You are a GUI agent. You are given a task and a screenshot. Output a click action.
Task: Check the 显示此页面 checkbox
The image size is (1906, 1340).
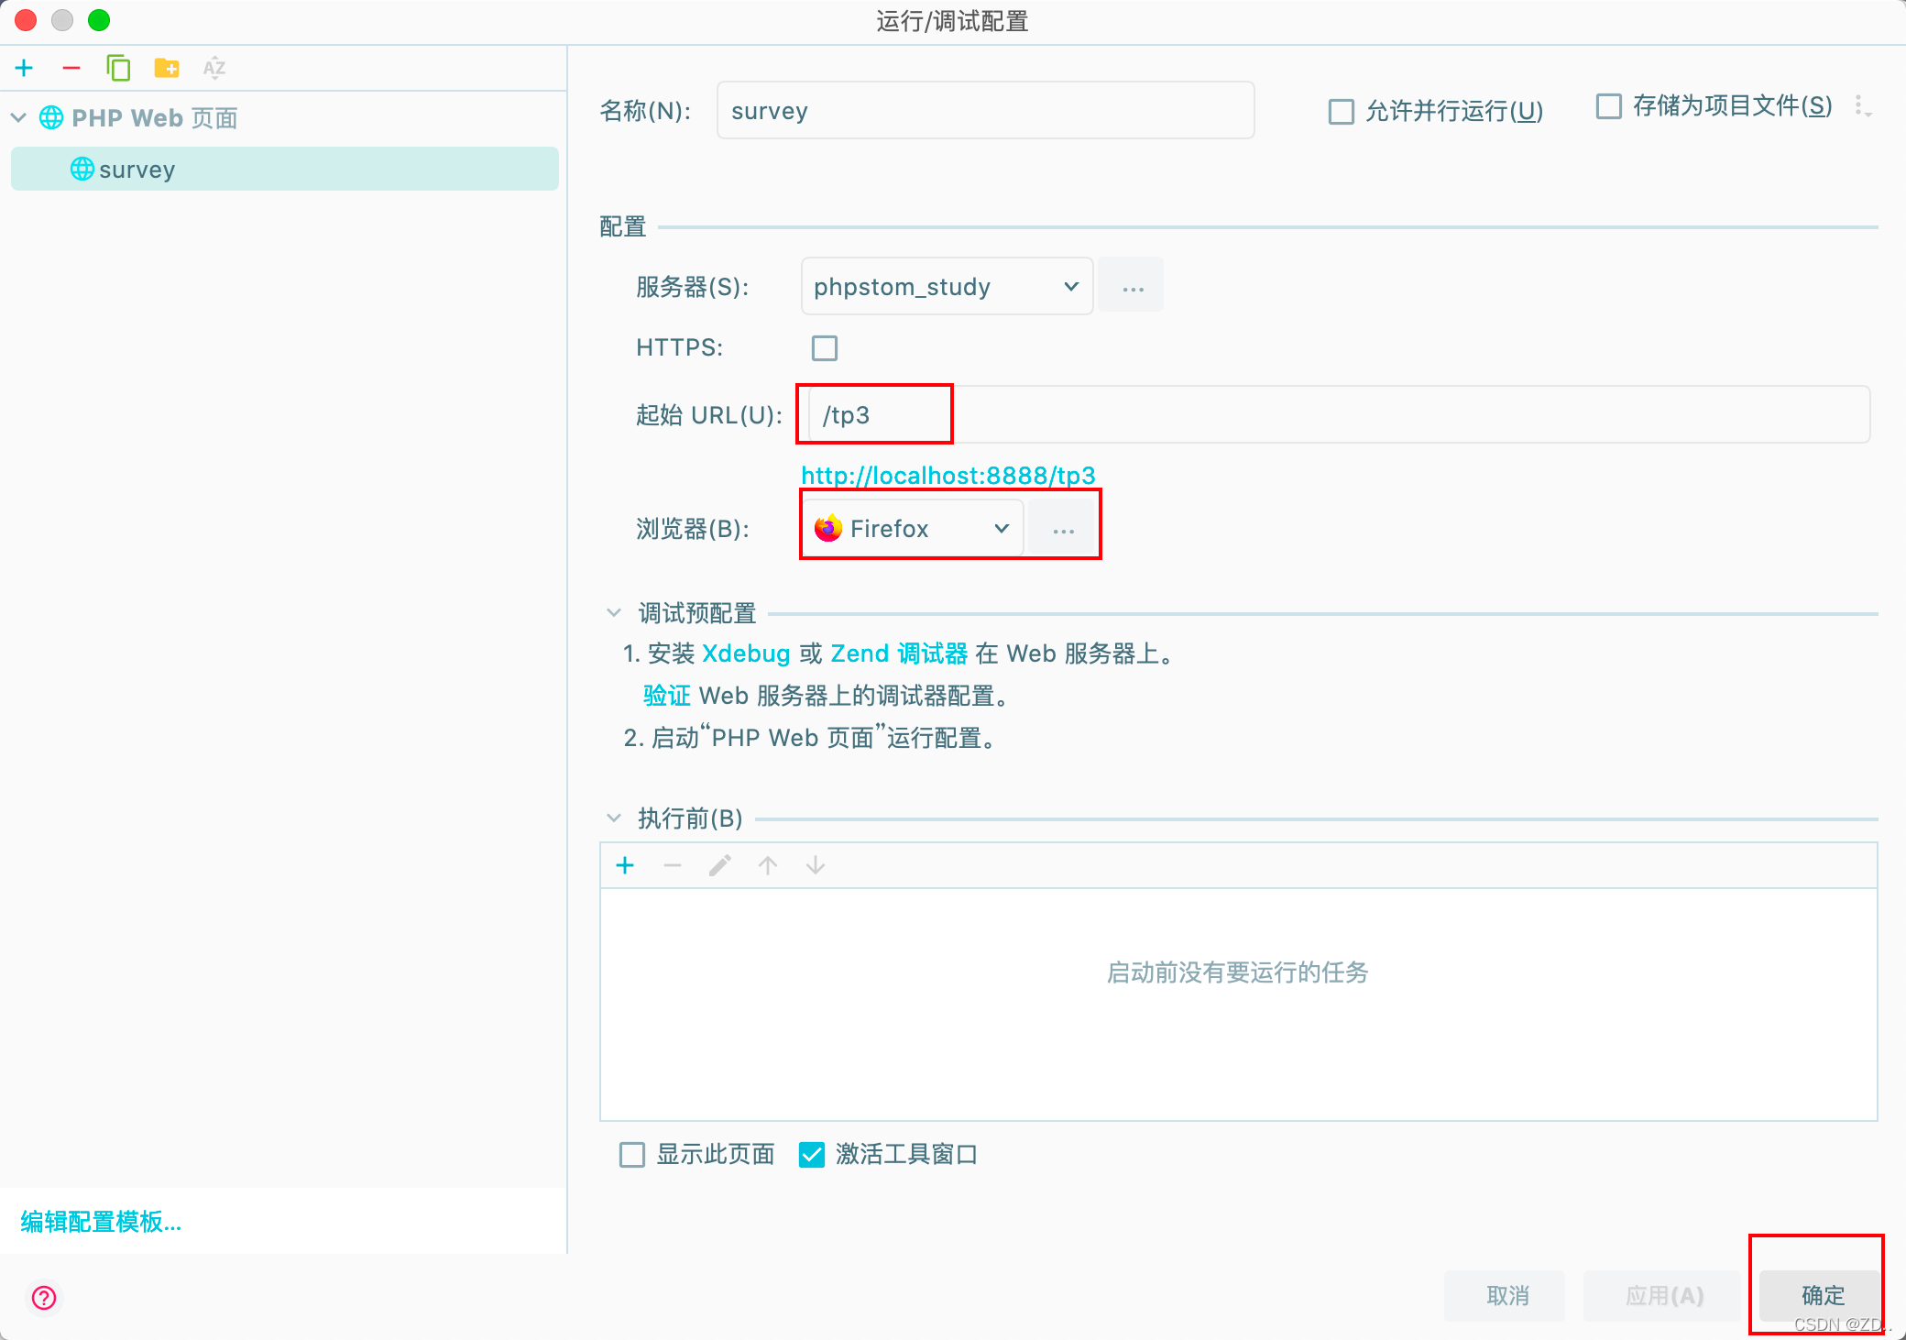pos(632,1154)
